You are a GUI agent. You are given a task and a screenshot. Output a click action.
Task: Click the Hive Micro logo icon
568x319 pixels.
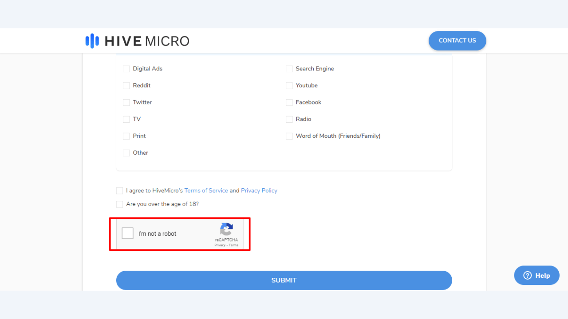click(x=92, y=41)
